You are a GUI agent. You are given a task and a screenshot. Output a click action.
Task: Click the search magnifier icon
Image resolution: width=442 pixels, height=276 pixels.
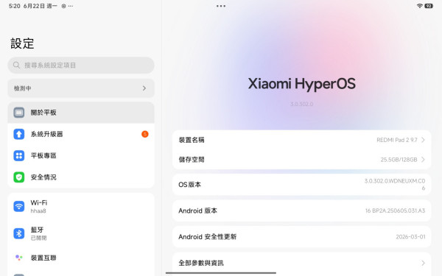17,65
